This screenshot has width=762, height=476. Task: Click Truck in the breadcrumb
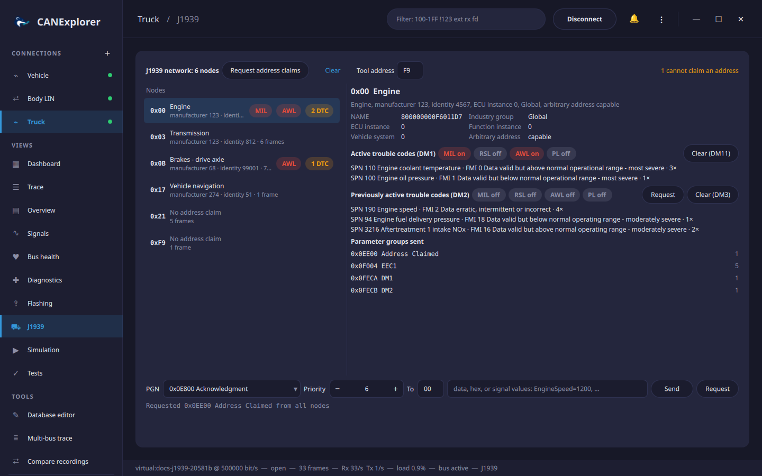click(148, 19)
